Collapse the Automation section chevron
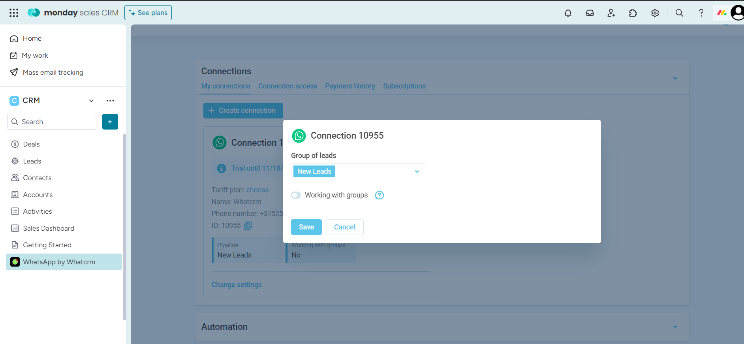744x344 pixels. coord(675,327)
